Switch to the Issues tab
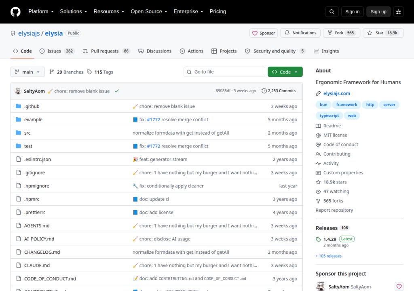414x291 pixels. pyautogui.click(x=57, y=51)
